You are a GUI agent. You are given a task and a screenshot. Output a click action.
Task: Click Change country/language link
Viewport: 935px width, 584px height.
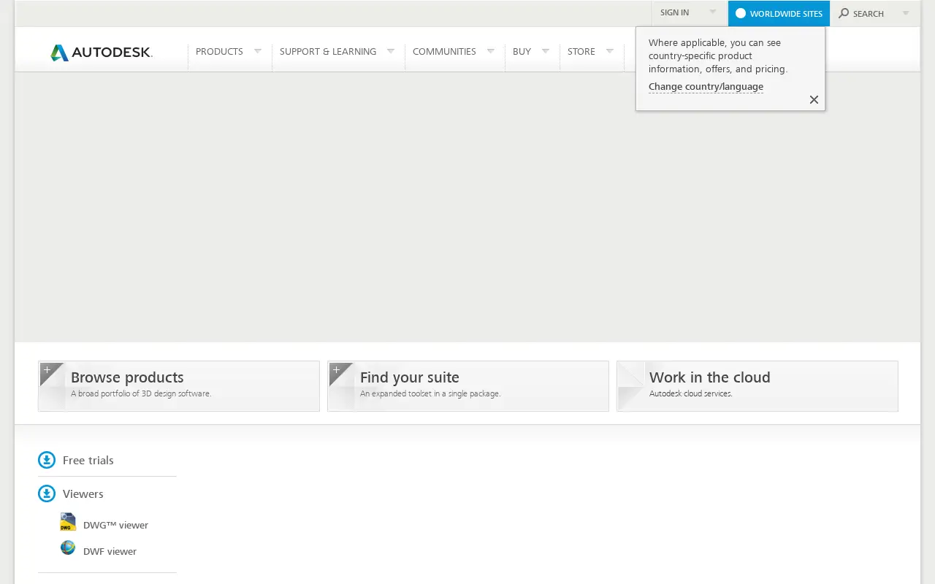point(706,86)
